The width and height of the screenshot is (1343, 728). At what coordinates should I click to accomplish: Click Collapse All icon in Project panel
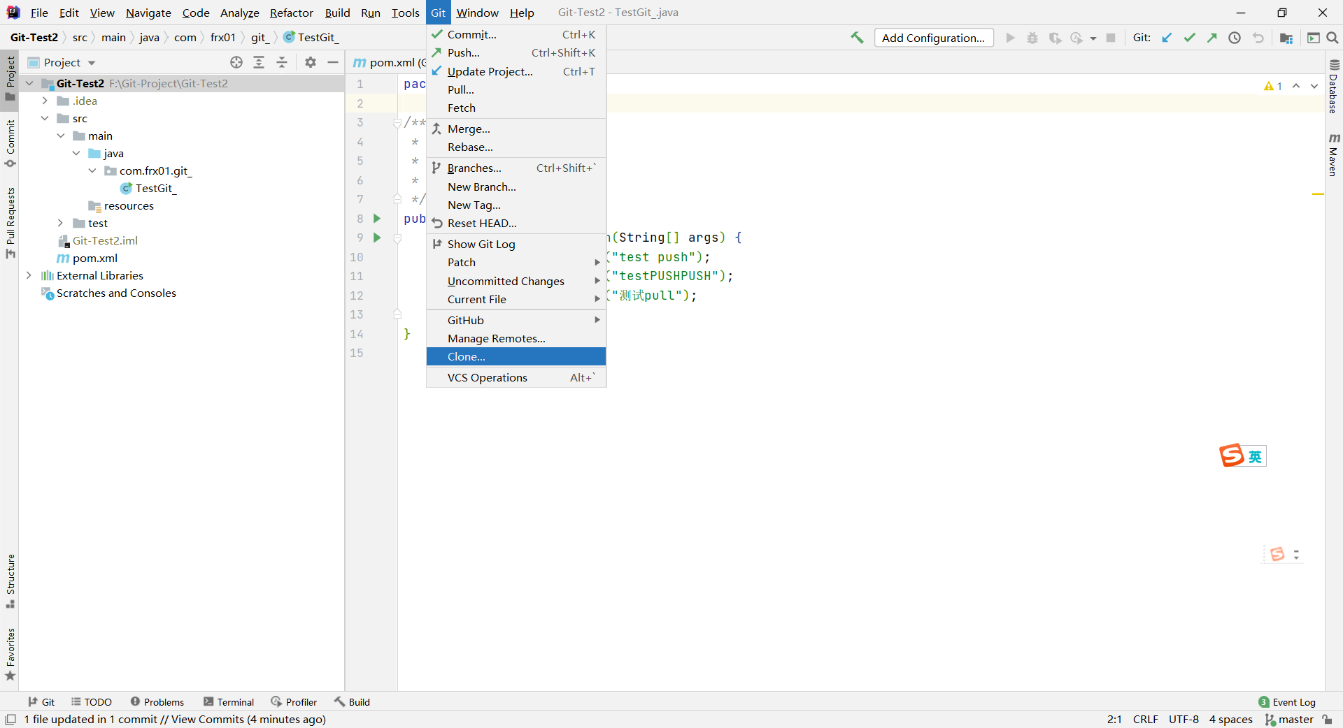click(282, 62)
